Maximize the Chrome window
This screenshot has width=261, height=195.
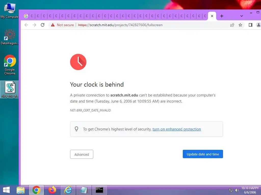pyautogui.click(x=258, y=12)
